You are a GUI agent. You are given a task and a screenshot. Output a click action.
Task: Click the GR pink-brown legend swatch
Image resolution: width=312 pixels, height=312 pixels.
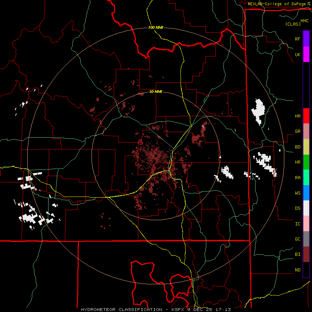[306, 131]
